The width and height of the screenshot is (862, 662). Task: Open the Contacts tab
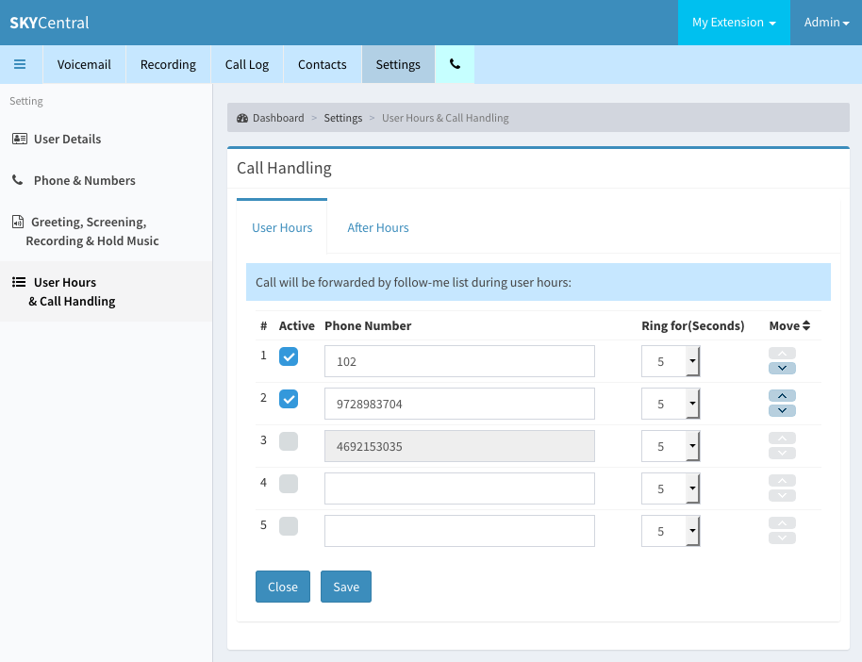tap(323, 64)
